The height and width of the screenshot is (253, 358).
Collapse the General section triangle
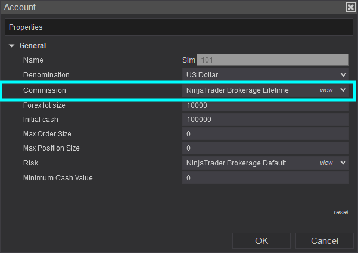tap(11, 46)
